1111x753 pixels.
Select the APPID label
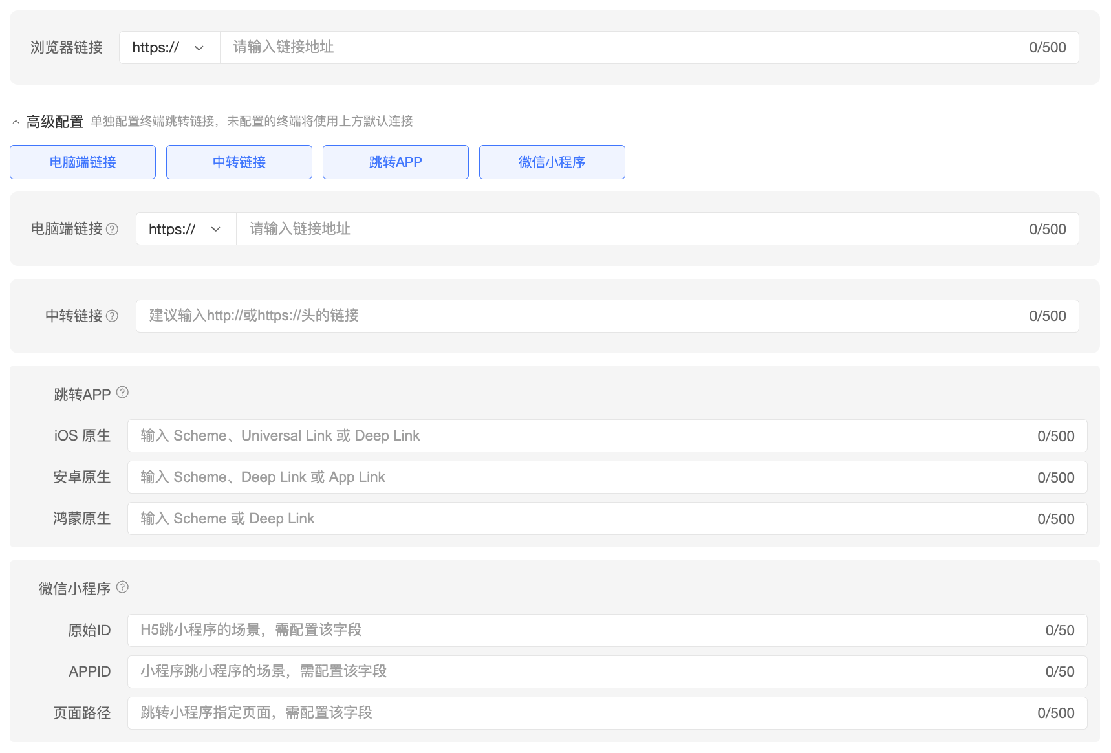[90, 671]
